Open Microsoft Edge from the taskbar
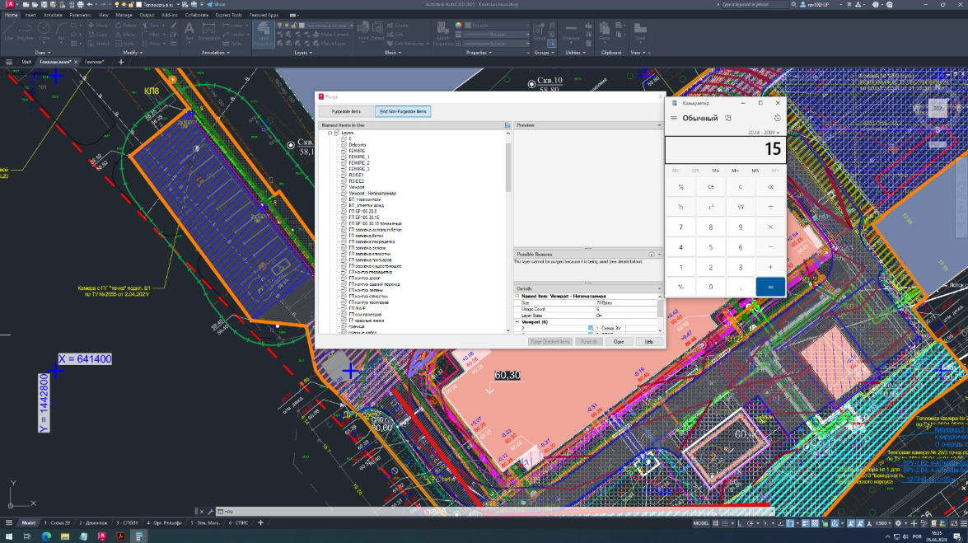 [46, 536]
